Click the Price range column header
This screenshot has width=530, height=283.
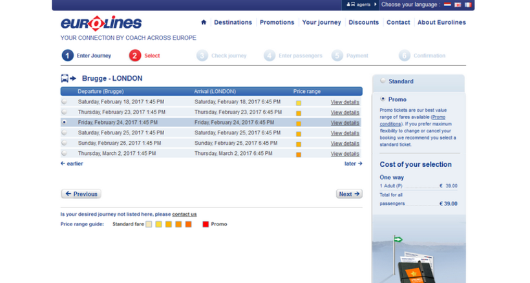pyautogui.click(x=307, y=91)
